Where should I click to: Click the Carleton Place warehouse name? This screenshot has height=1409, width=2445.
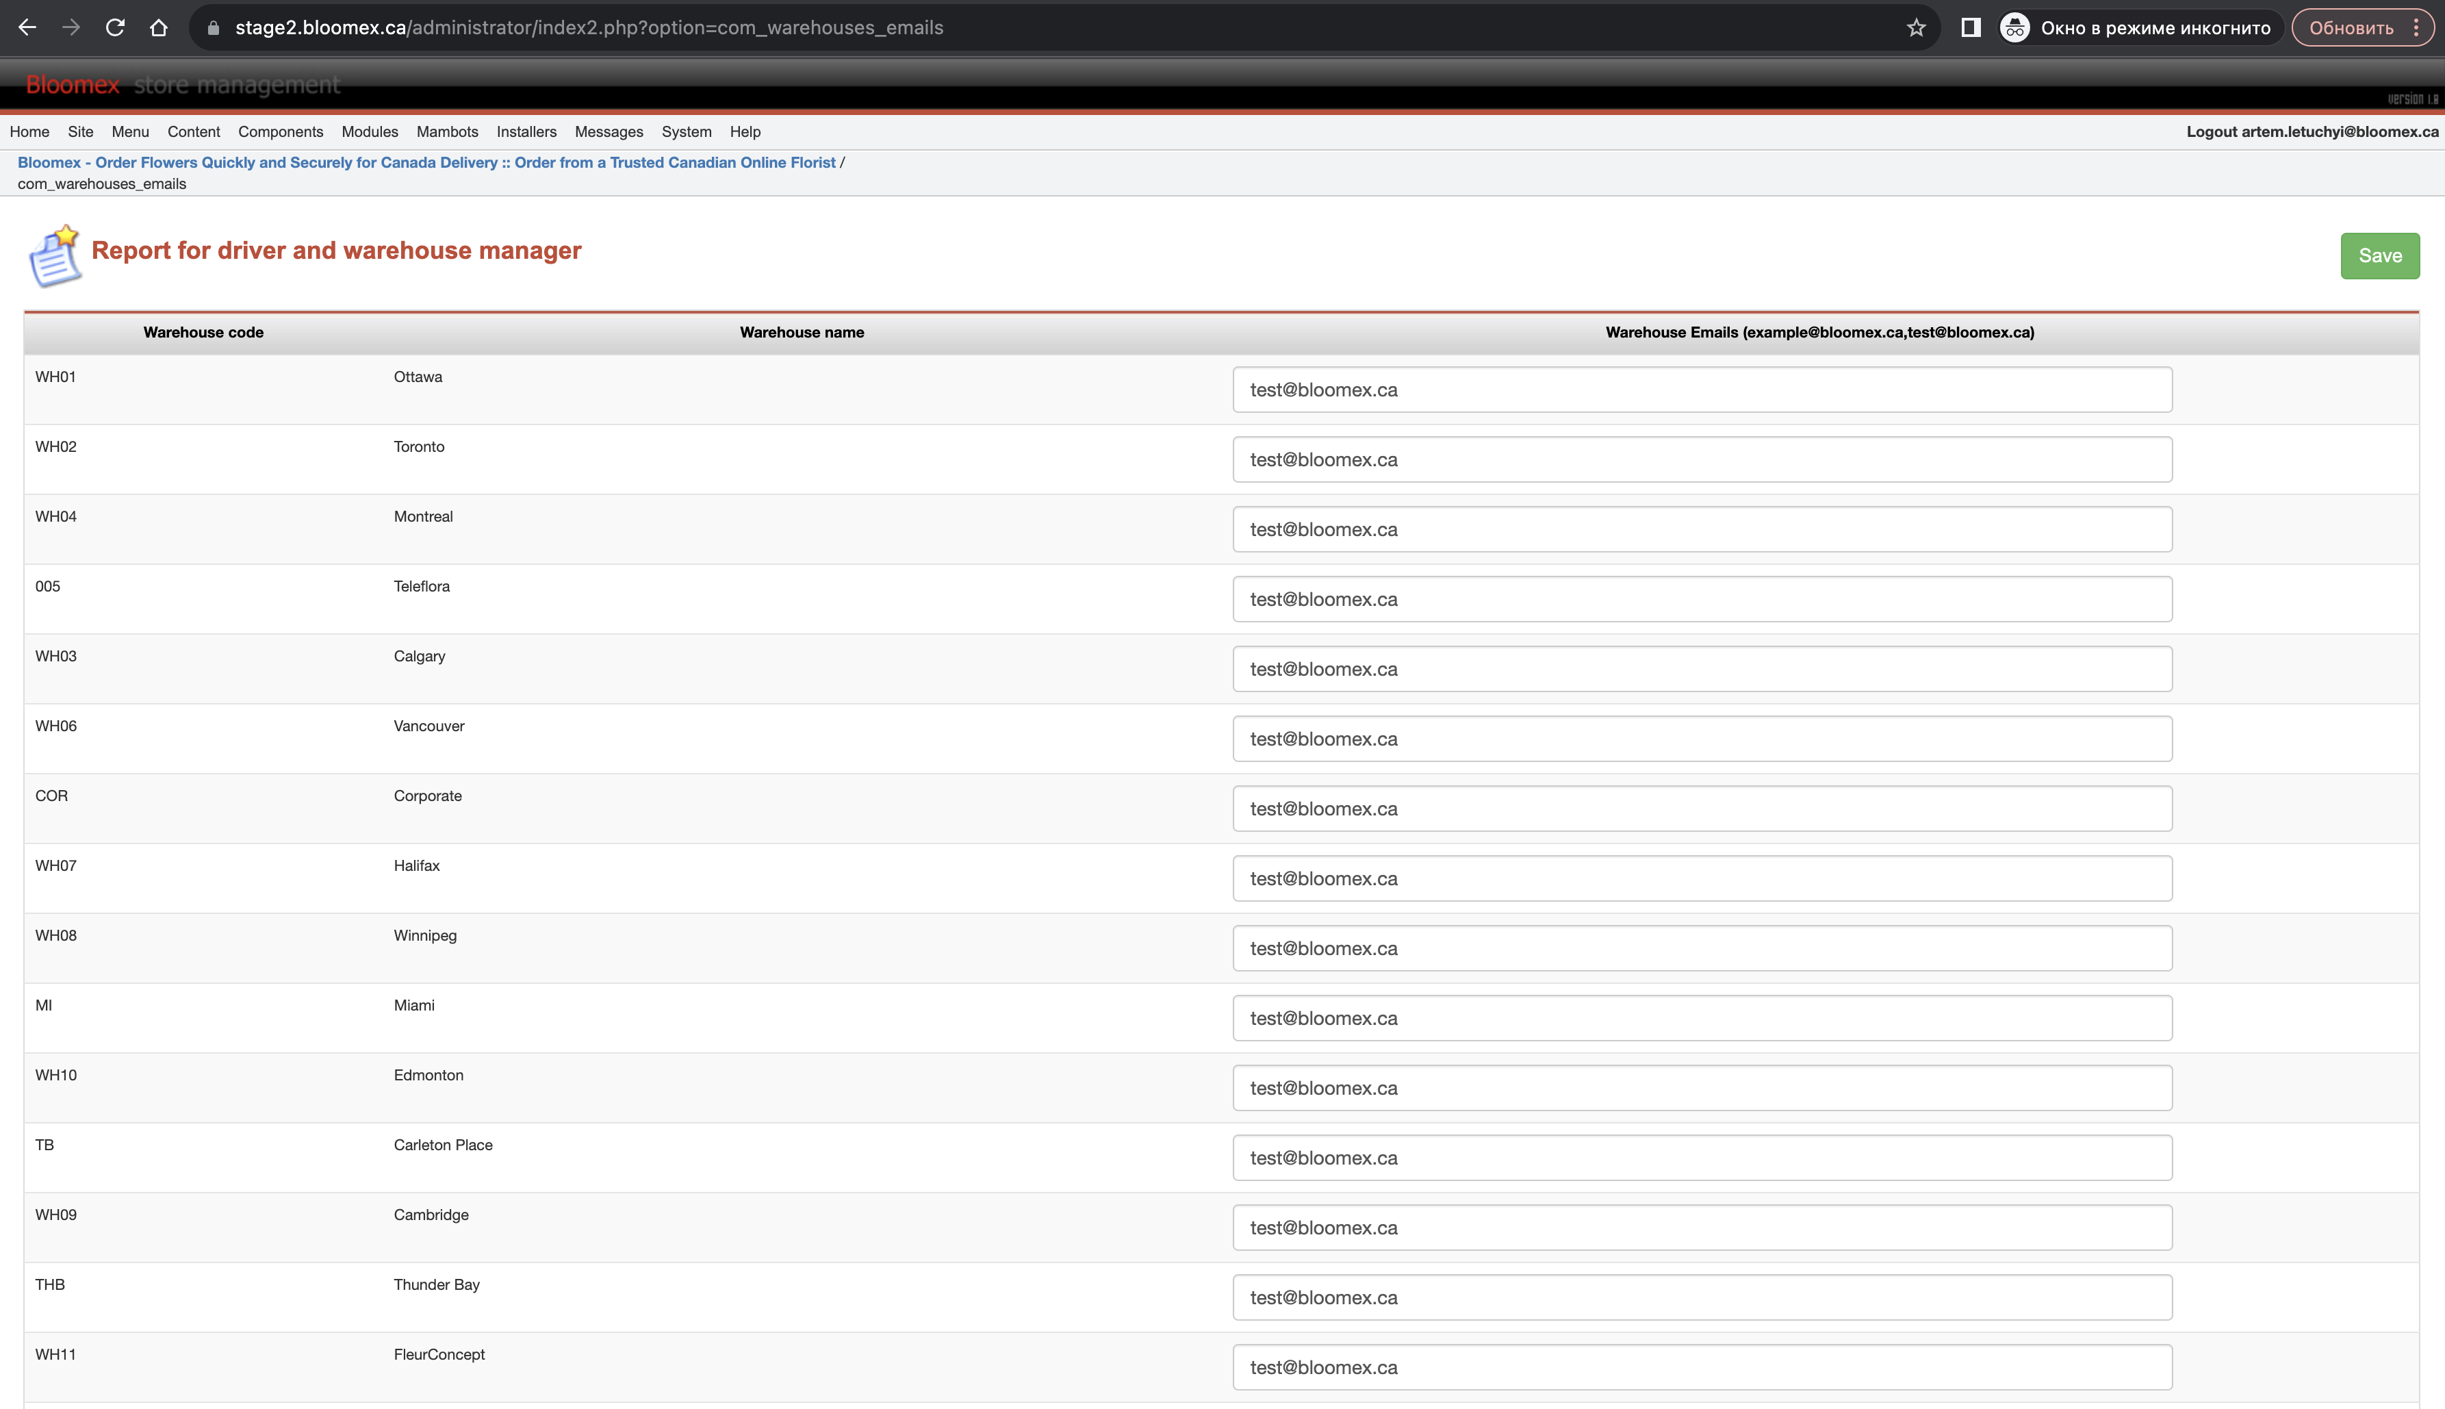pos(443,1145)
